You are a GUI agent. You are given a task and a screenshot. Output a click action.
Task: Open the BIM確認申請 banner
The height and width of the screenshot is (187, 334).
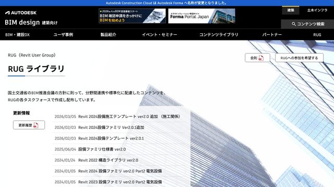(x=132, y=16)
